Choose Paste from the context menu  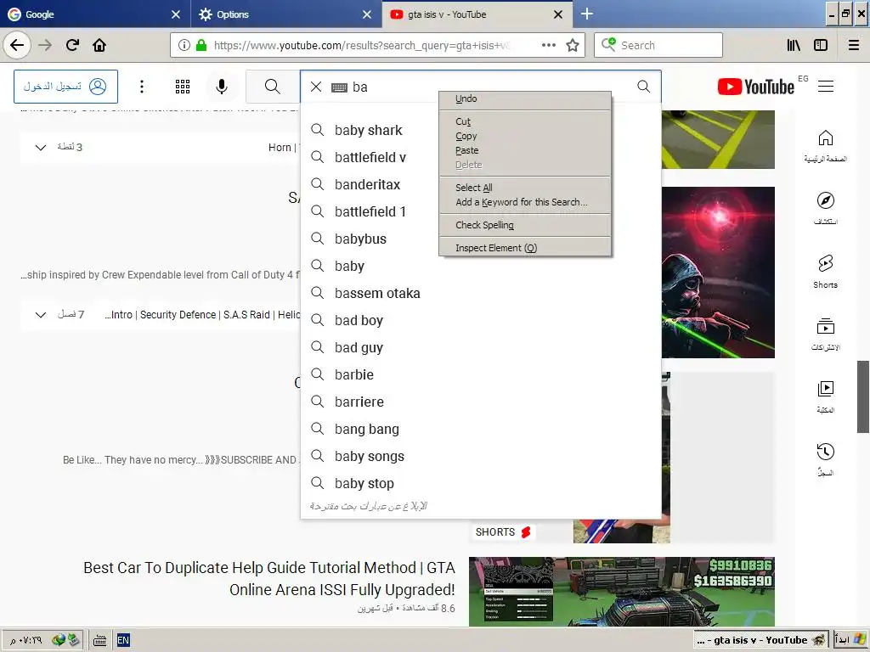click(x=525, y=150)
